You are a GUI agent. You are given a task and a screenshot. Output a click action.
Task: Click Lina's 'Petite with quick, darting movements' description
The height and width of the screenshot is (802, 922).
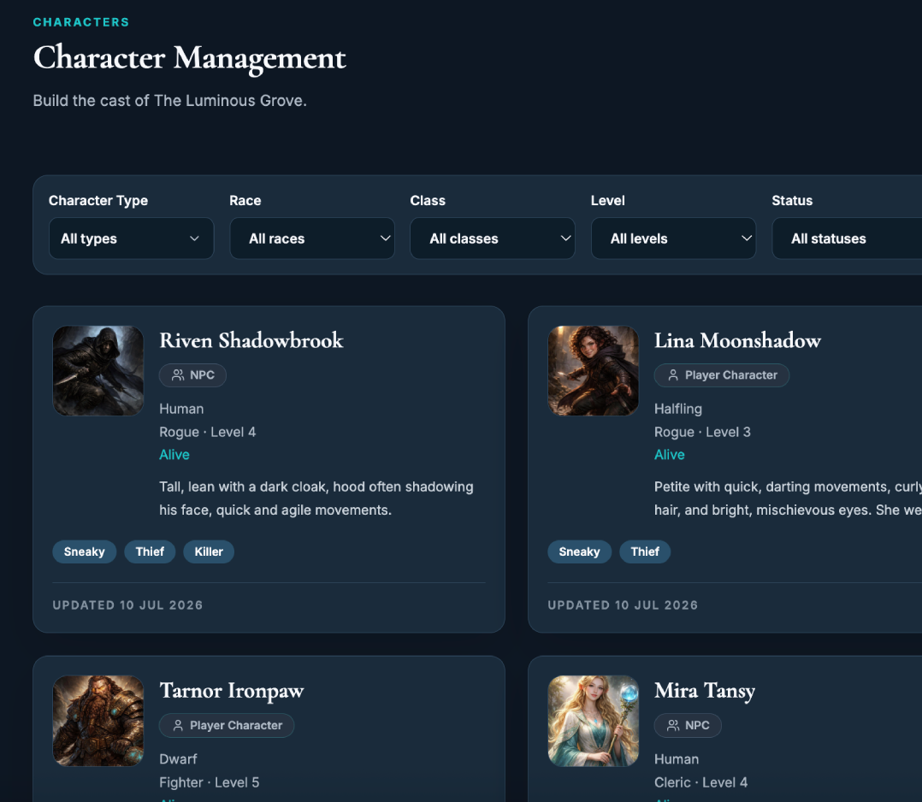coord(788,498)
